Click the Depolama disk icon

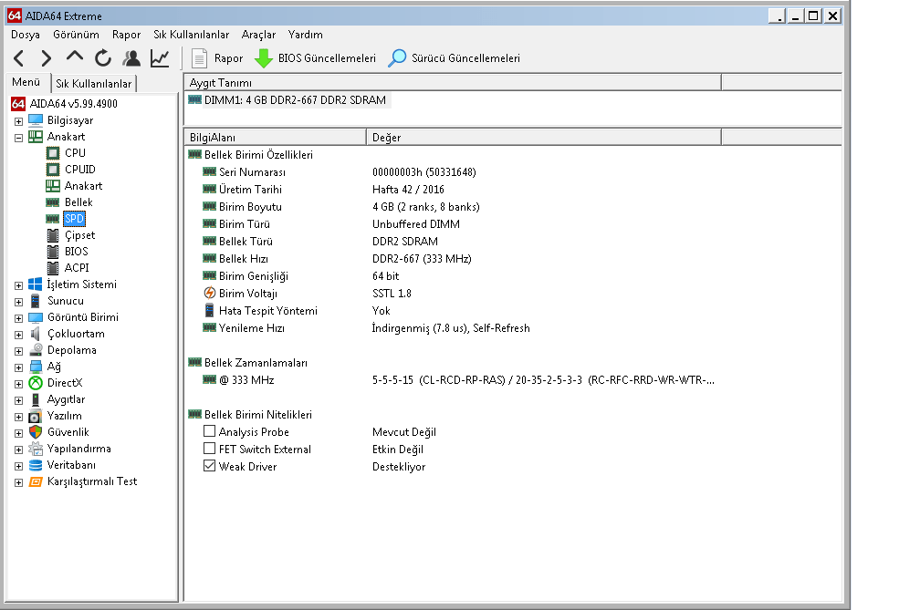36,350
